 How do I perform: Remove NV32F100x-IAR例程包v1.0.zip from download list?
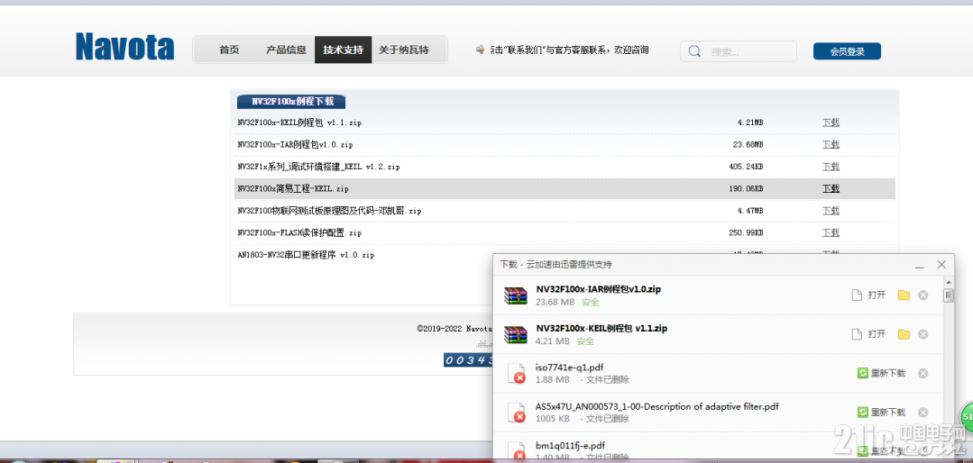923,295
